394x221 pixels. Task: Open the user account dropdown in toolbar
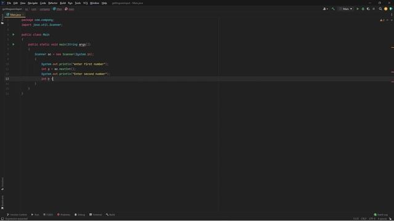(325, 9)
